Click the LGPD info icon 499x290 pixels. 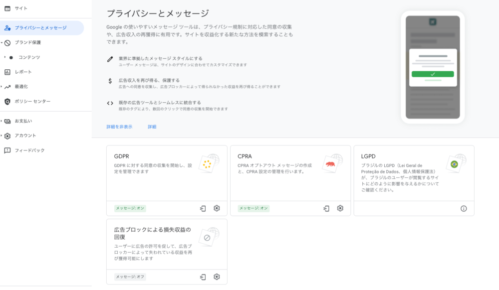[464, 209]
